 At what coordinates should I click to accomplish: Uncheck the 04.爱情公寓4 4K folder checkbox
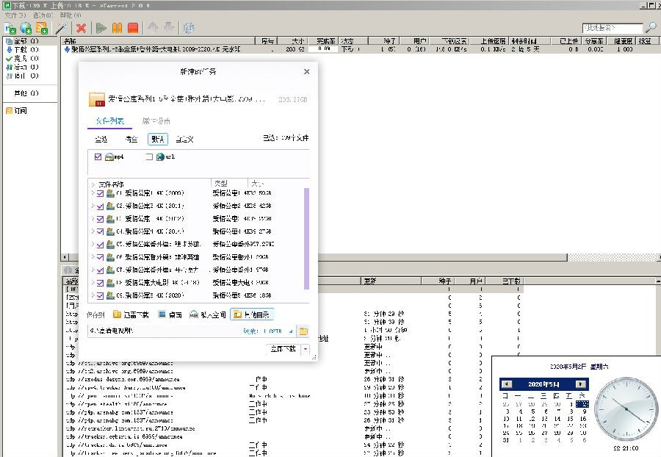pyautogui.click(x=100, y=231)
